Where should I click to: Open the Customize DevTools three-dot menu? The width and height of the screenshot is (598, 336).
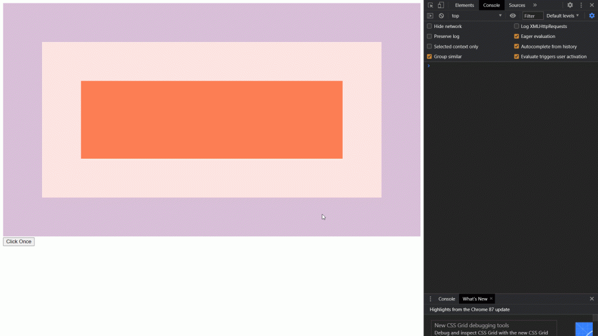pos(580,5)
